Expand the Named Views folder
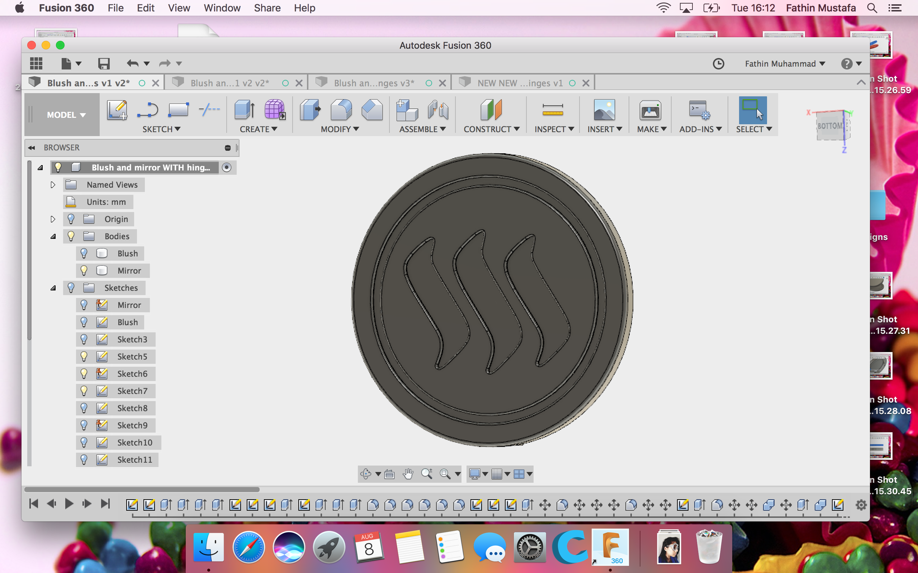This screenshot has height=573, width=918. (53, 185)
